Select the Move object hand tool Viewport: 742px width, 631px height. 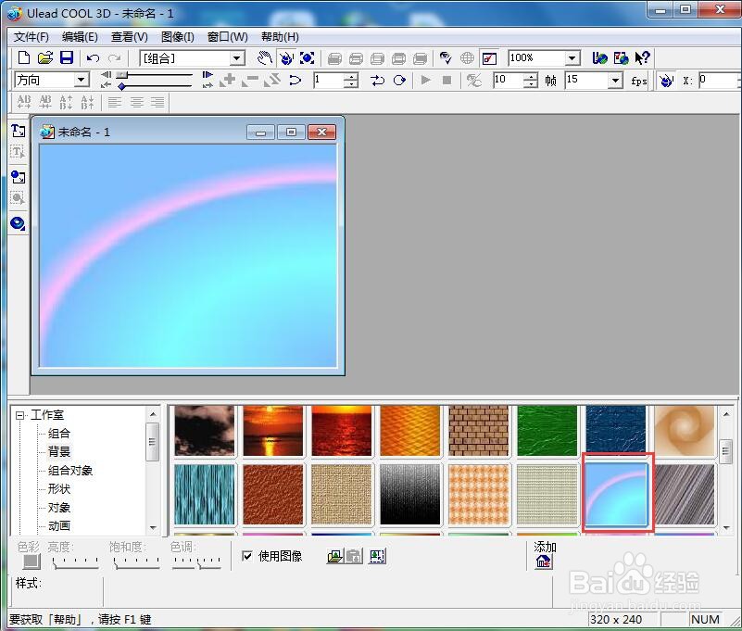265,58
